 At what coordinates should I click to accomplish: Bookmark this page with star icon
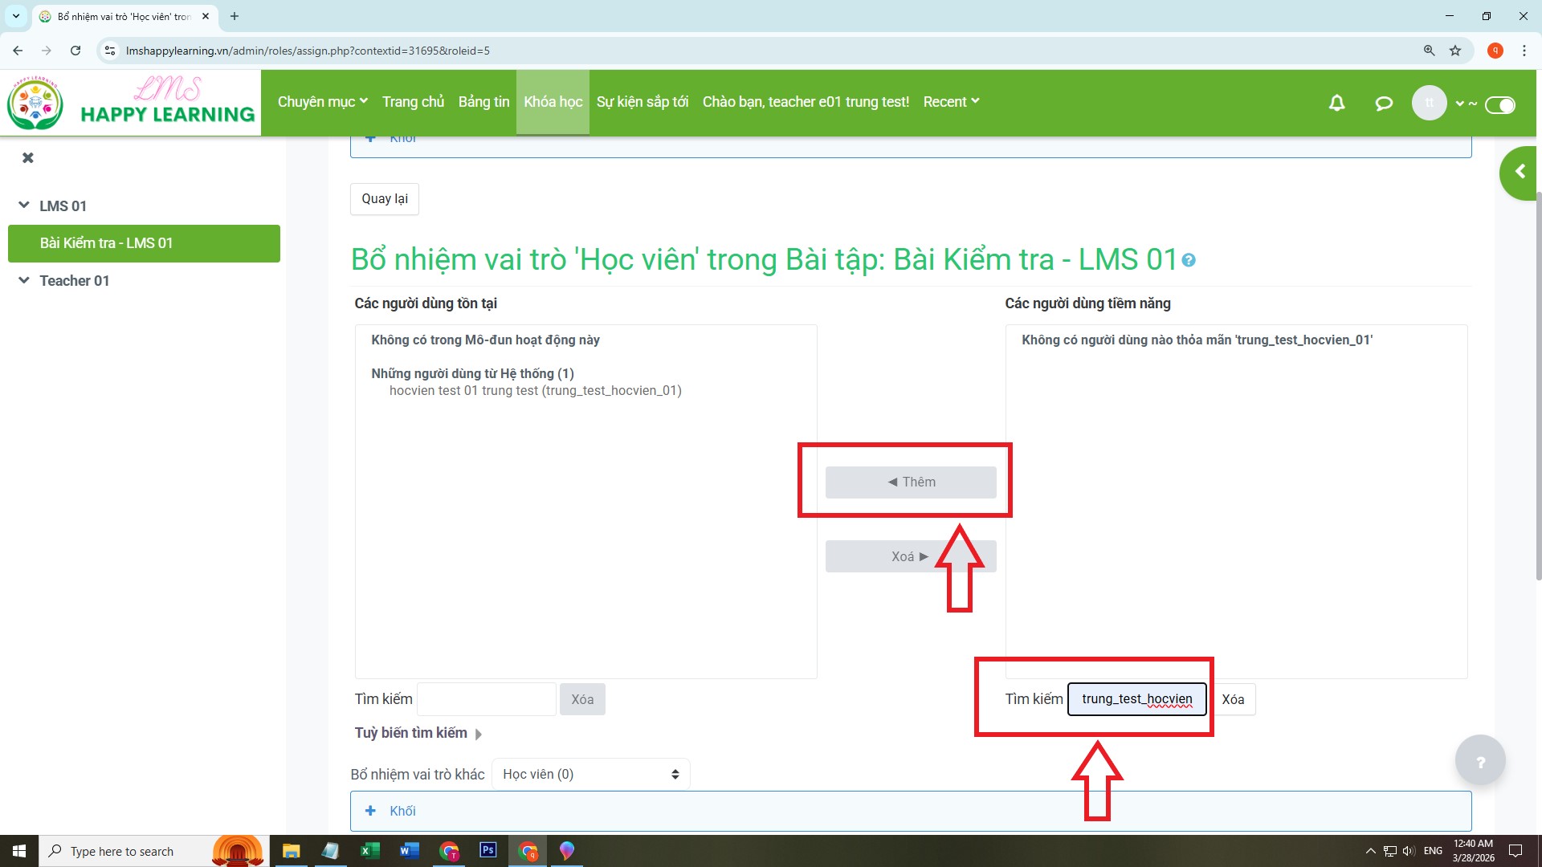(x=1455, y=51)
